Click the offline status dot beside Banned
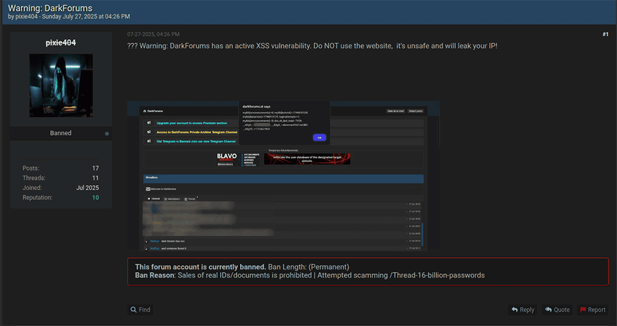The image size is (617, 326). (x=107, y=134)
